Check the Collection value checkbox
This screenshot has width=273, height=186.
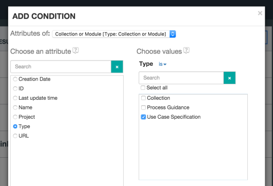tap(143, 98)
